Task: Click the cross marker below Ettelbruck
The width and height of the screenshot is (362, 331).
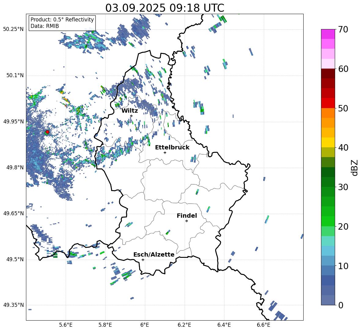Action: [x=165, y=152]
